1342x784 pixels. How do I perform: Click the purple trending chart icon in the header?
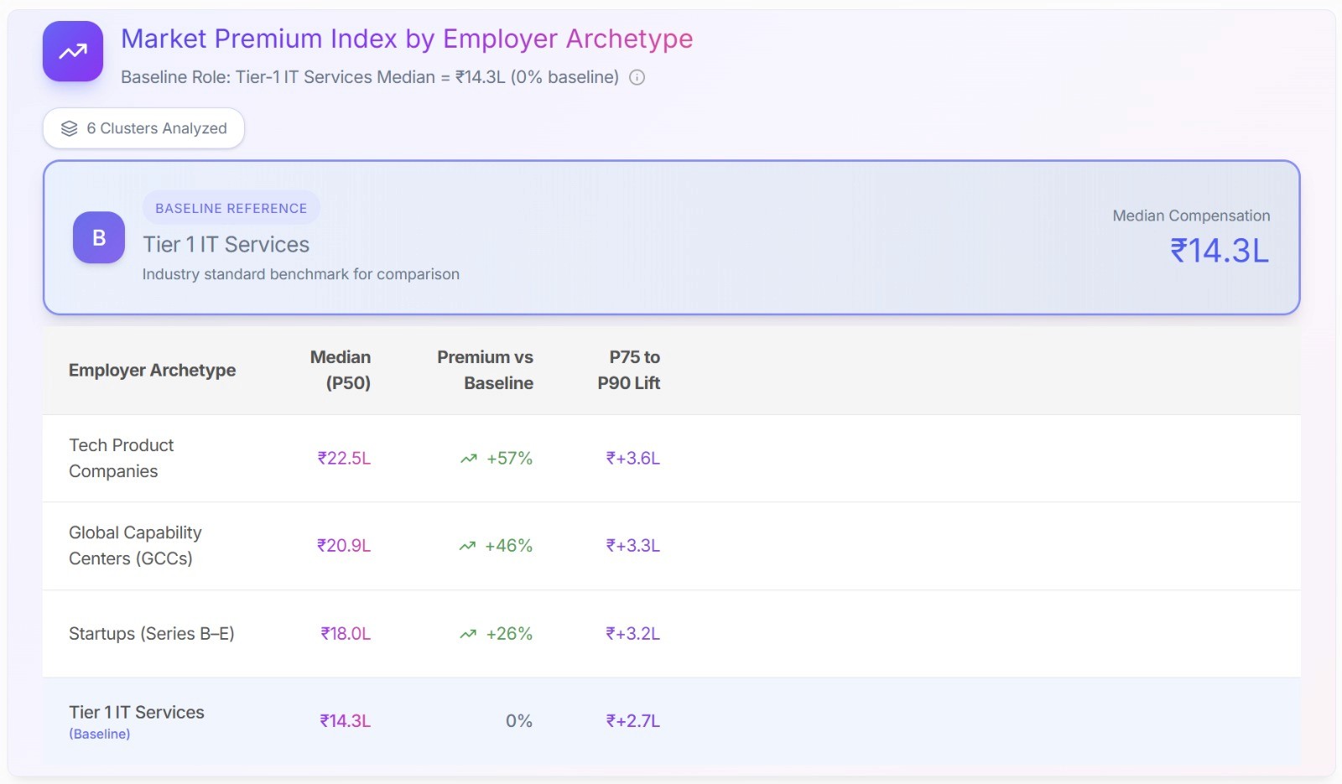click(72, 51)
